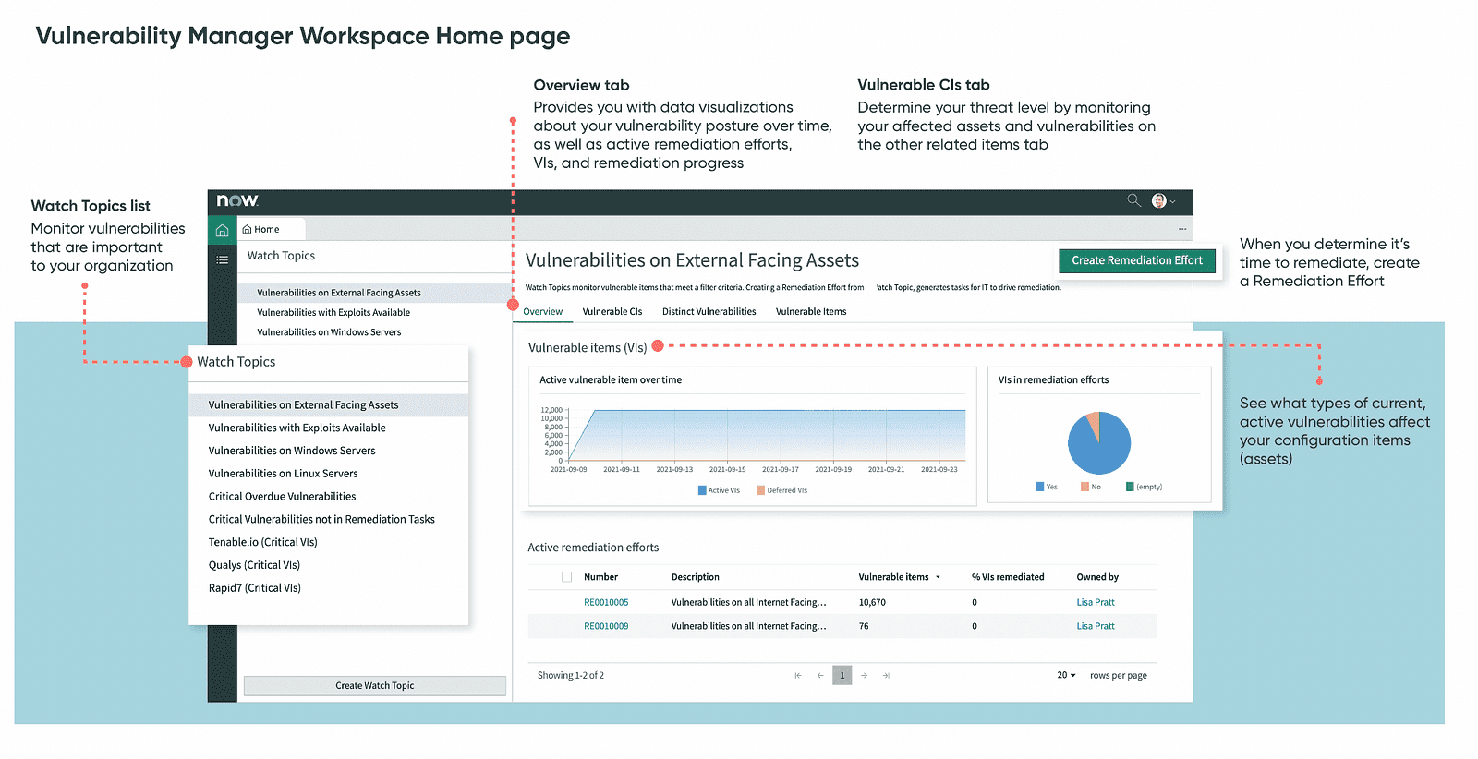Viewport: 1478px width, 759px height.
Task: Click the Deferred VIs legend swatch
Action: click(x=761, y=490)
